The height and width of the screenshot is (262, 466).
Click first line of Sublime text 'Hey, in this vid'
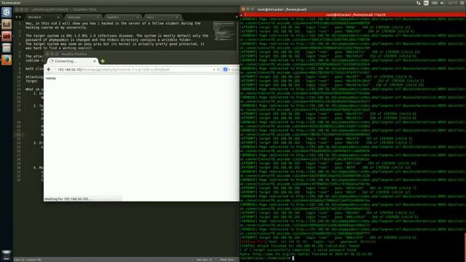pyautogui.click(x=113, y=23)
